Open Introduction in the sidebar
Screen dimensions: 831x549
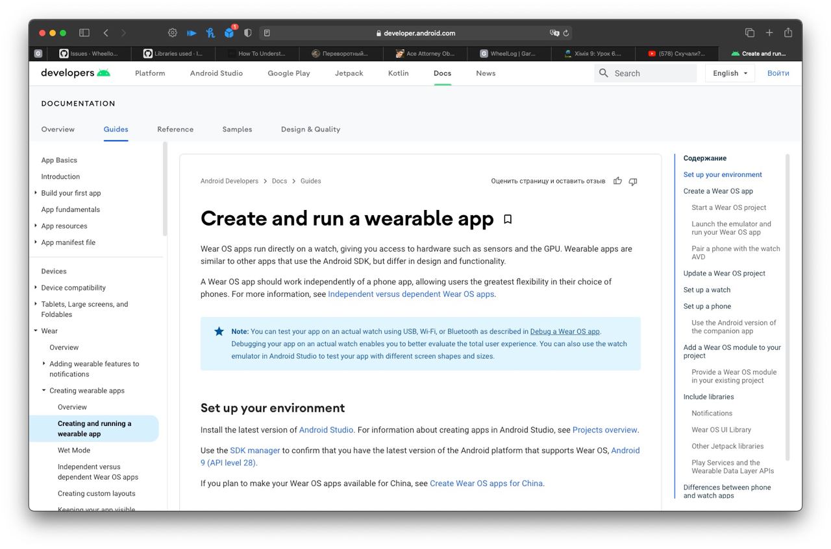click(60, 176)
